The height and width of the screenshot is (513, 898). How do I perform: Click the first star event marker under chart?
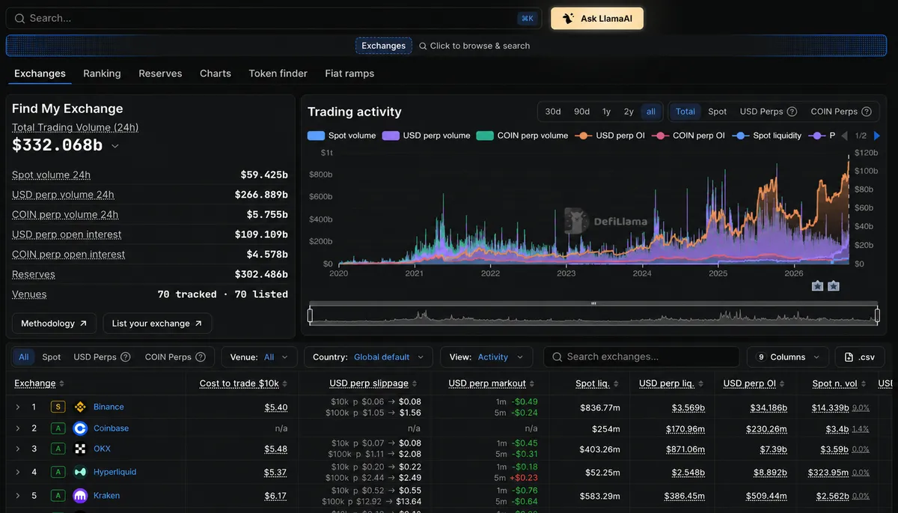pos(817,286)
